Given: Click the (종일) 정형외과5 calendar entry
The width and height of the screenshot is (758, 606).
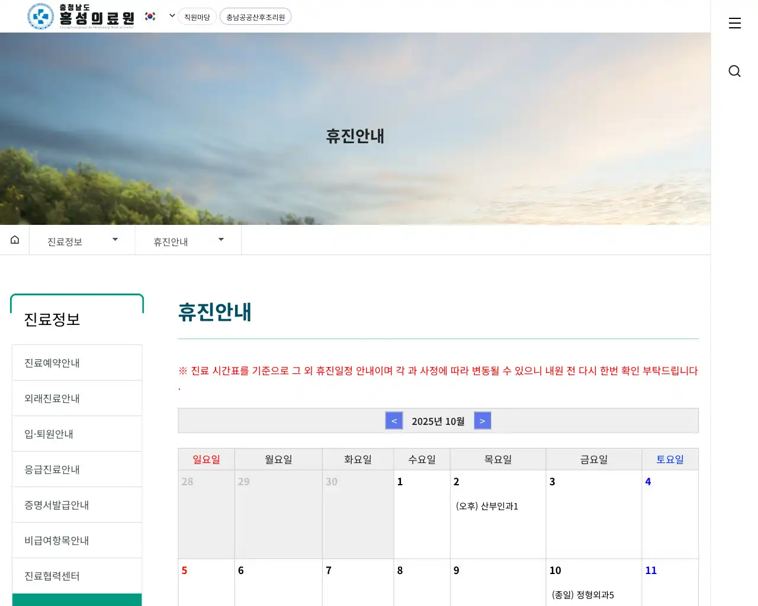Looking at the screenshot, I should coord(583,595).
